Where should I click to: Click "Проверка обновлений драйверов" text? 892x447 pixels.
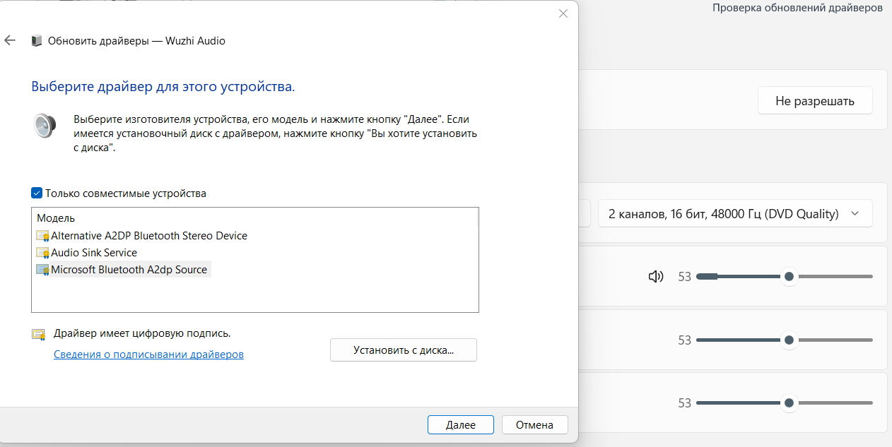pyautogui.click(x=797, y=8)
